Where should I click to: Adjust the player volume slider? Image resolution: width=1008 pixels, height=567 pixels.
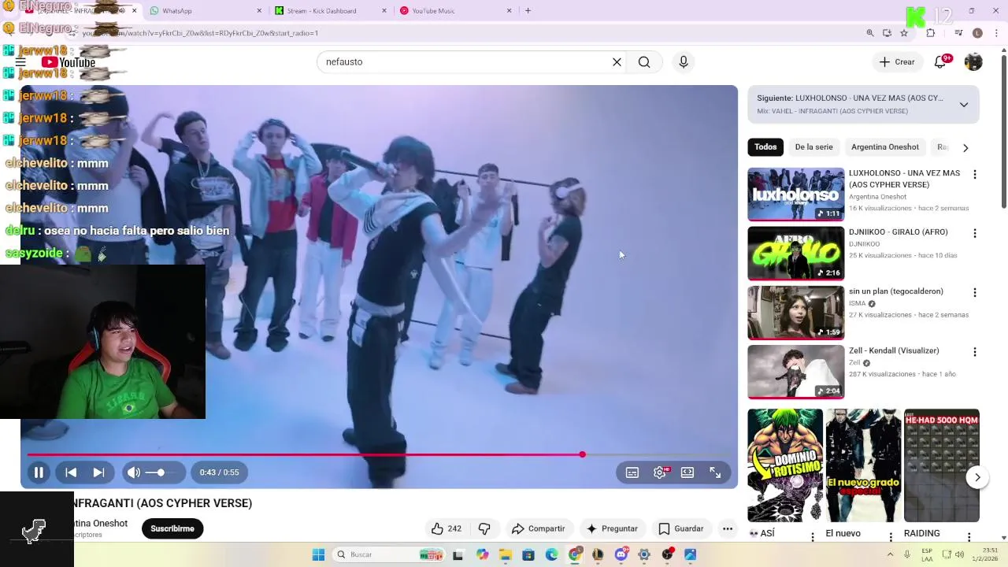point(160,472)
